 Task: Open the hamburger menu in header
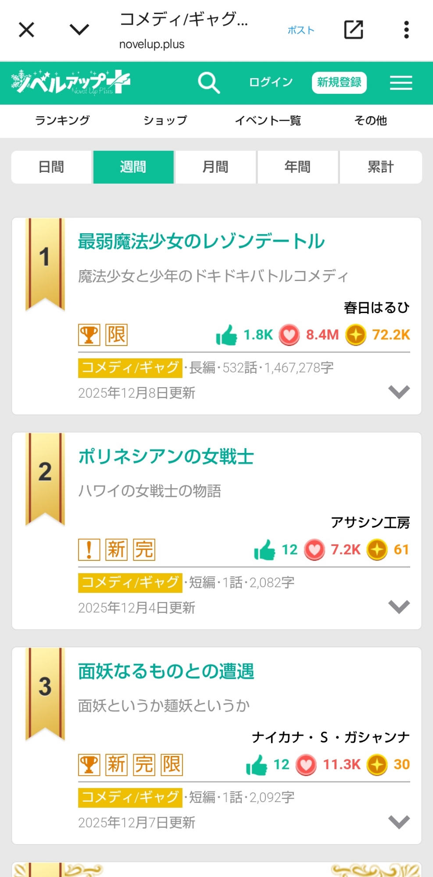[401, 83]
